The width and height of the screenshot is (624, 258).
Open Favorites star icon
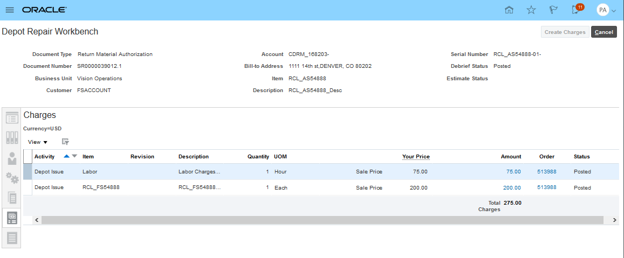click(x=531, y=10)
